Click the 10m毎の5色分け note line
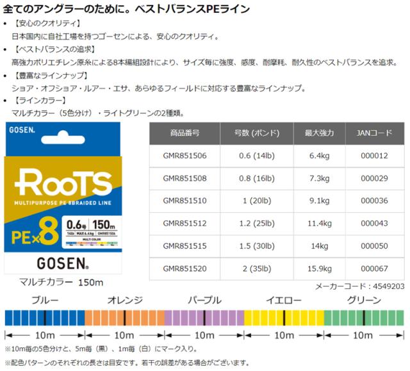The height and width of the screenshot is (371, 410). (101, 349)
